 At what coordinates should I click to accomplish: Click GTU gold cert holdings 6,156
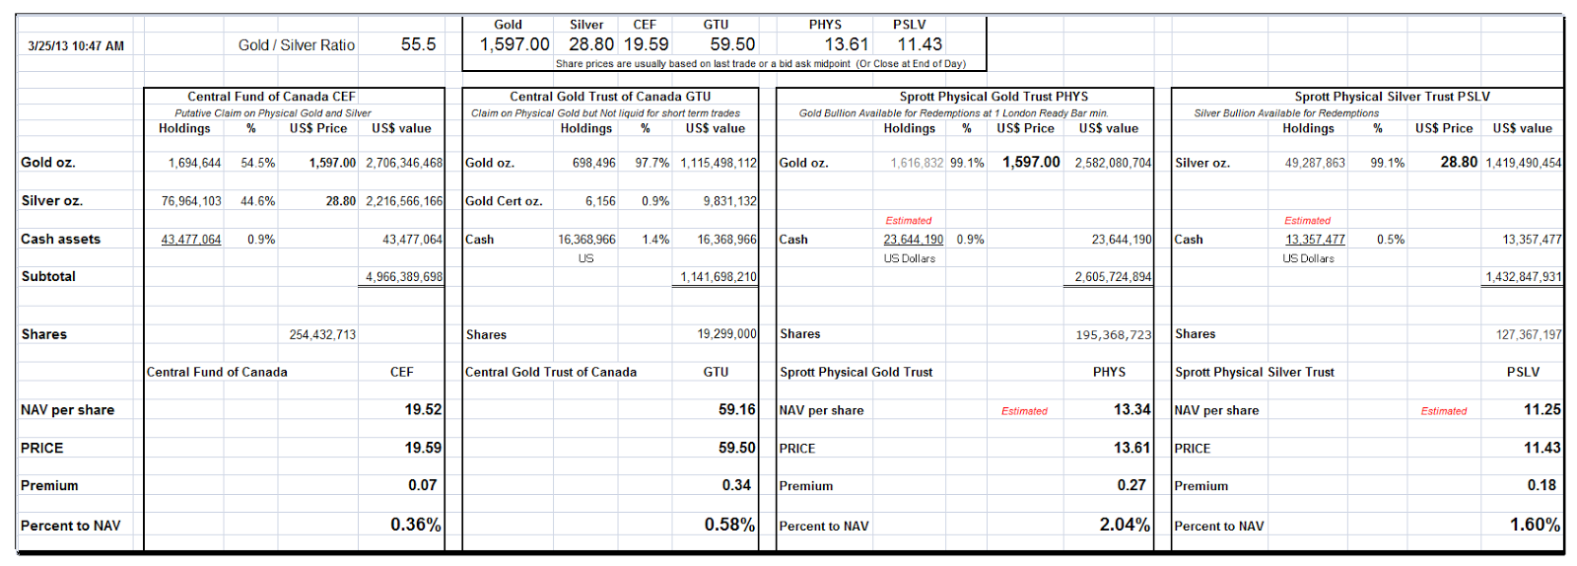(600, 201)
